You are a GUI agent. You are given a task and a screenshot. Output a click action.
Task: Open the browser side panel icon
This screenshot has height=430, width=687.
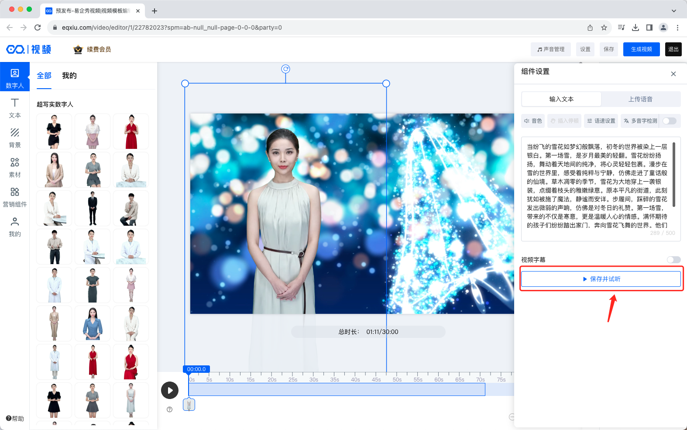[649, 28]
